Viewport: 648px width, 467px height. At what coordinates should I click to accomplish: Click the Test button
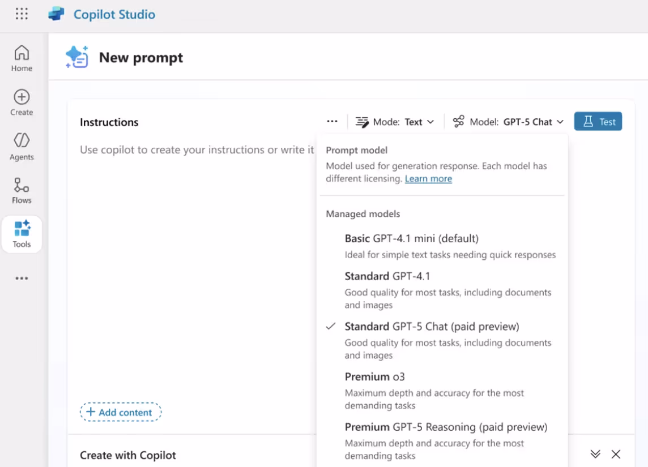[x=598, y=121]
